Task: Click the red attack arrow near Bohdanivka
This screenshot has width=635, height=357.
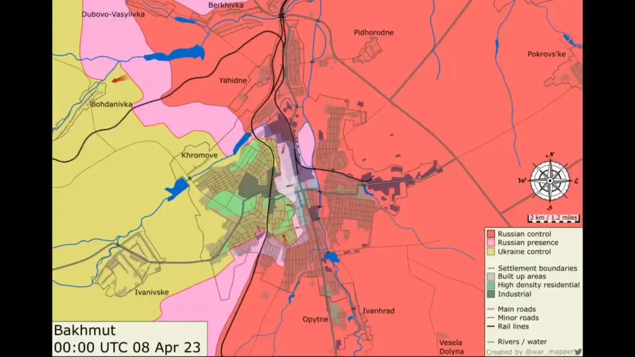Action: pyautogui.click(x=119, y=79)
